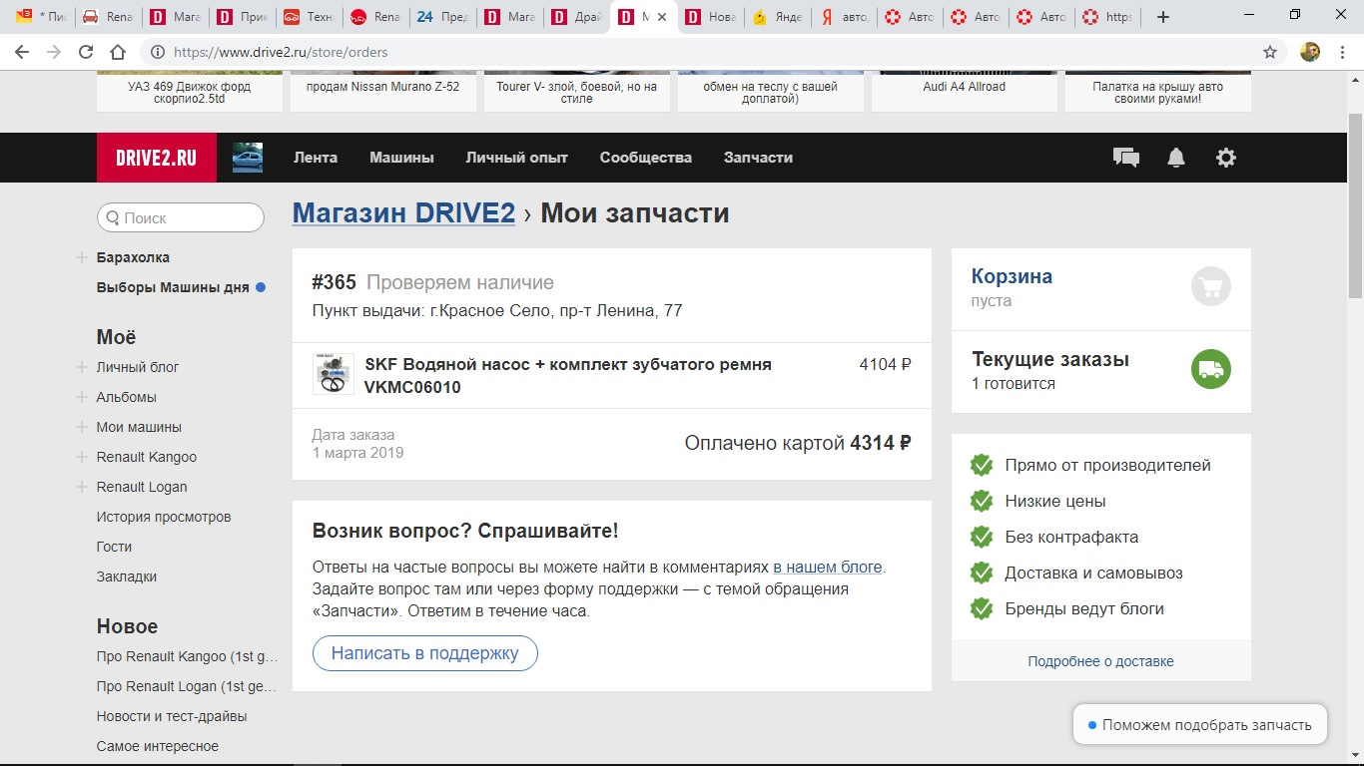Go back with the browser back arrow
Image resolution: width=1364 pixels, height=766 pixels.
click(22, 52)
